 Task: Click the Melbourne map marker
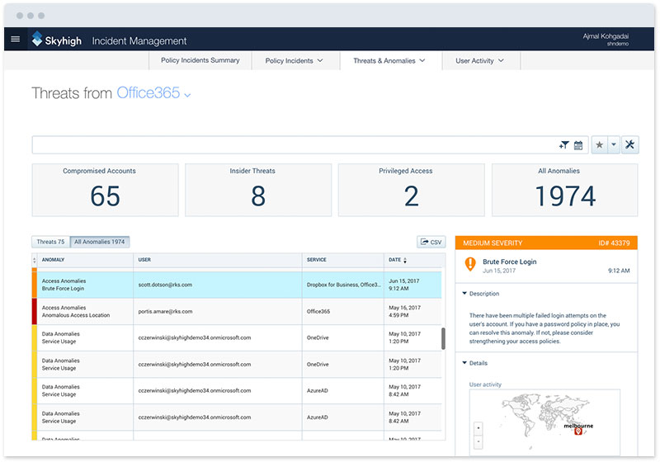click(578, 431)
